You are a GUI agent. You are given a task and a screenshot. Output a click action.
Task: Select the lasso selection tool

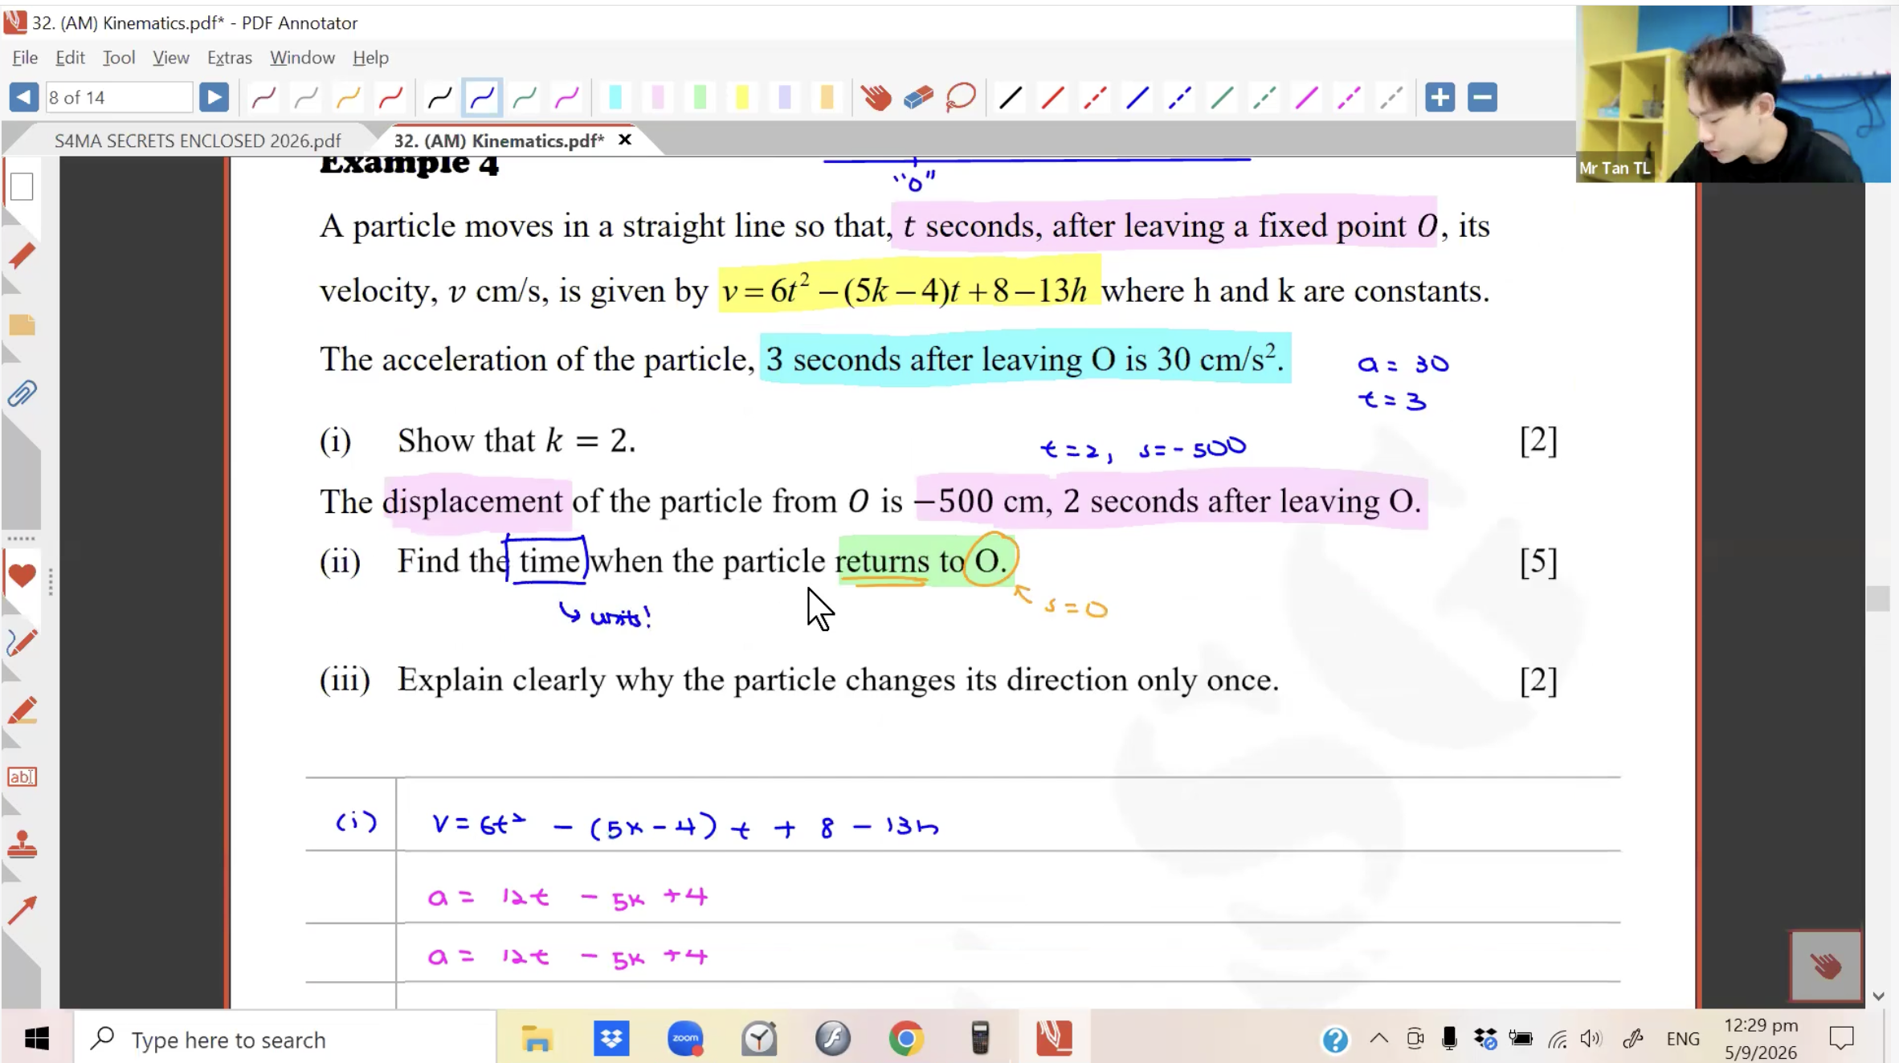(961, 98)
